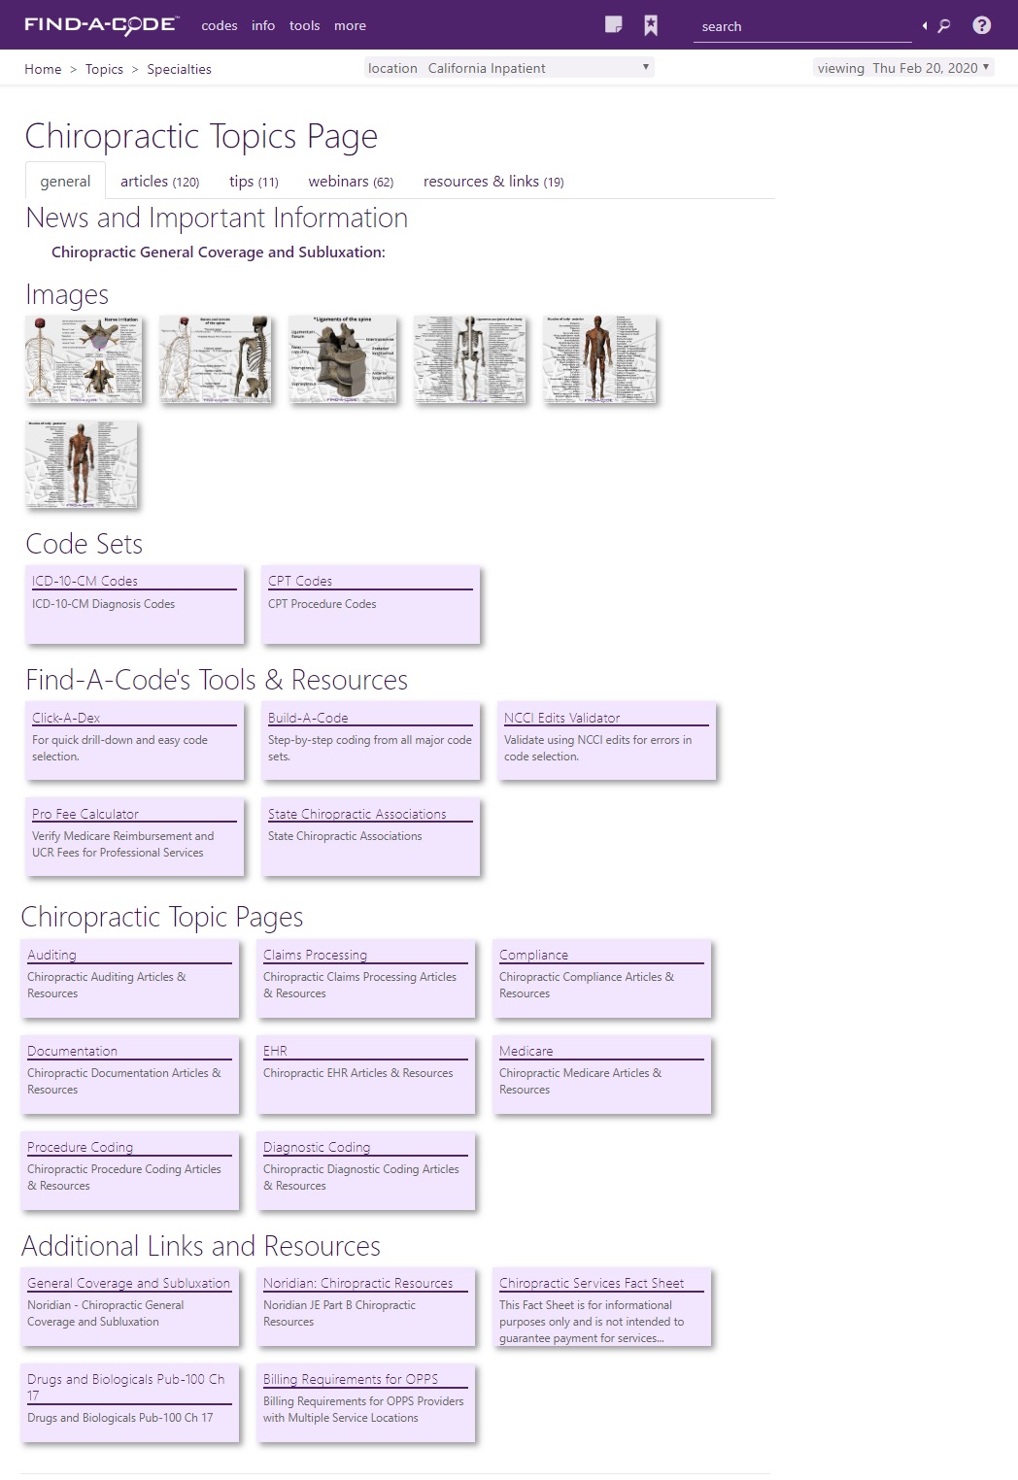1018x1480 pixels.
Task: Open State Chiropractic Associations link
Action: [357, 814]
